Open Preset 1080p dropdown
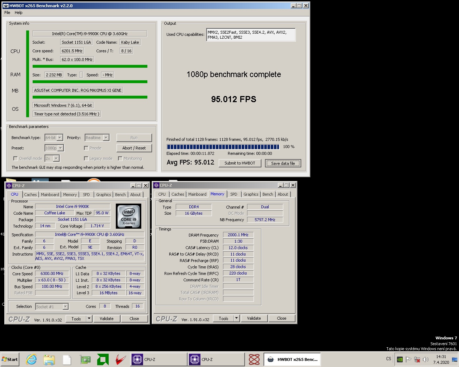 pos(54,148)
